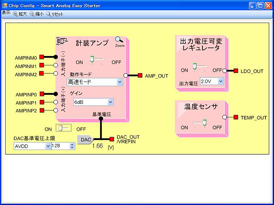Click red terminal square for AMPINM0
274x205 pixels.
click(x=42, y=57)
